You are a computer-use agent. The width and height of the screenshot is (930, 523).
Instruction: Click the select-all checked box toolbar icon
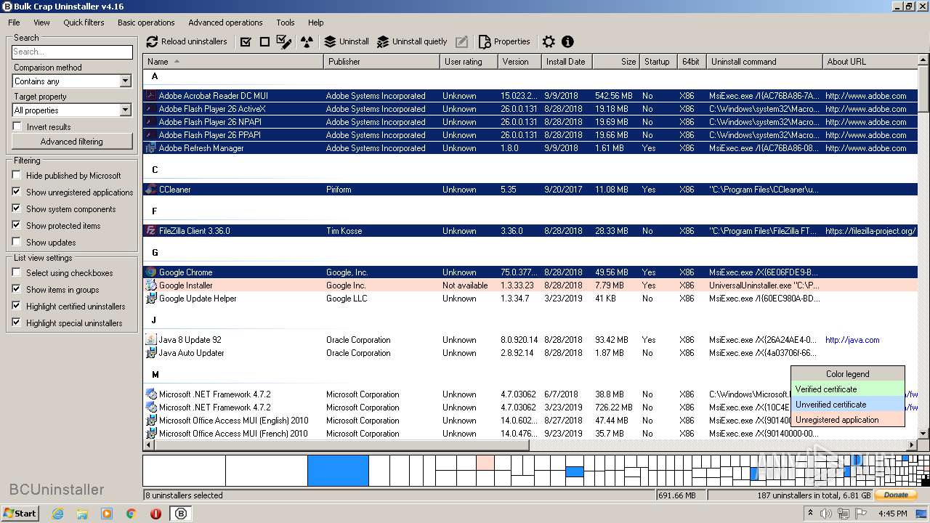click(246, 41)
